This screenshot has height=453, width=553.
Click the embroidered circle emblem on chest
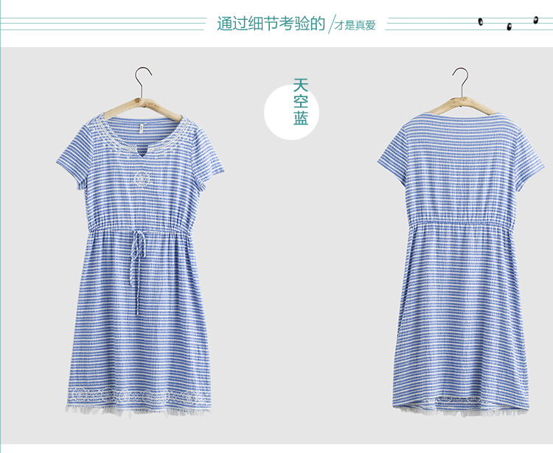pyautogui.click(x=141, y=180)
